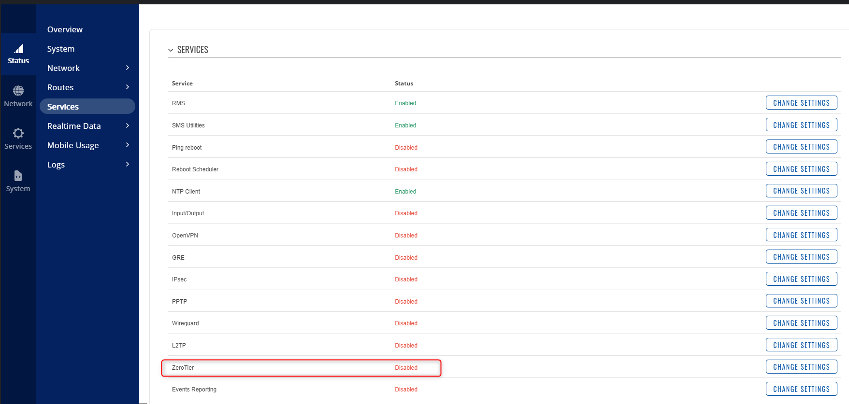
Task: Click Change Settings for Events Reporting
Action: (801, 389)
